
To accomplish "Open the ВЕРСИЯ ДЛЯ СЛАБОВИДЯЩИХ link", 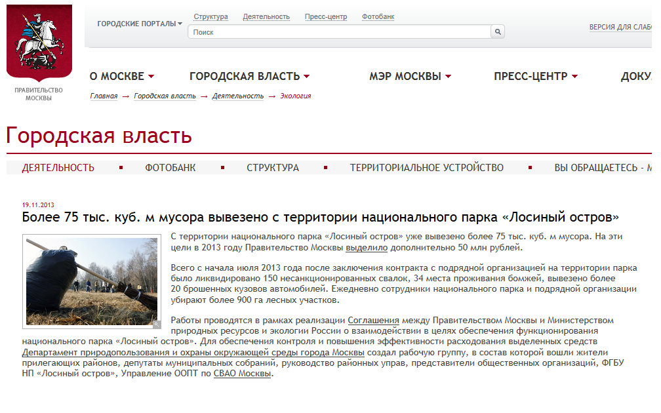I will click(x=620, y=27).
